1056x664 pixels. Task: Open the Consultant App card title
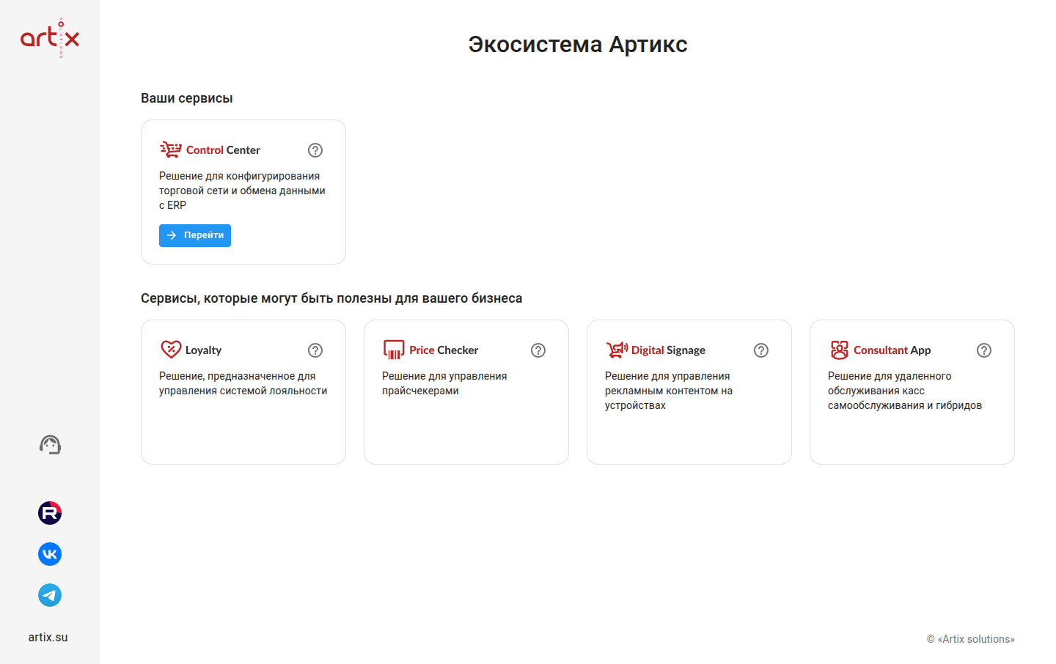click(892, 350)
